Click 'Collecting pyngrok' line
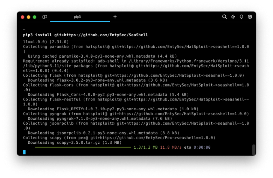 [136, 114]
